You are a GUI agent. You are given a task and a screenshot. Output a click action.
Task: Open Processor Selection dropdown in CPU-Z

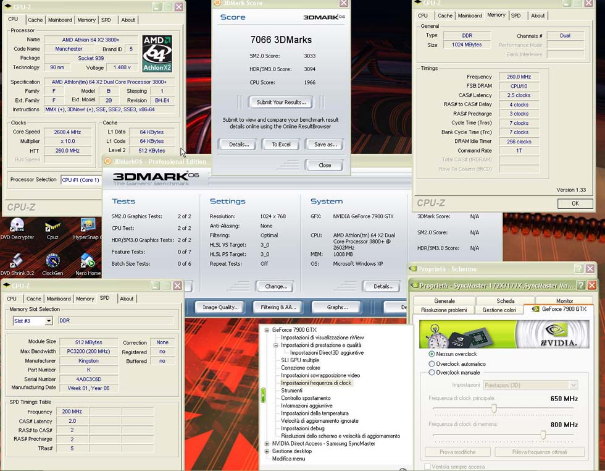pyautogui.click(x=81, y=180)
